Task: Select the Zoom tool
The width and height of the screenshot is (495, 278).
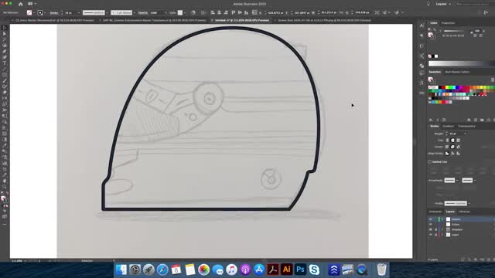Action: point(5,187)
